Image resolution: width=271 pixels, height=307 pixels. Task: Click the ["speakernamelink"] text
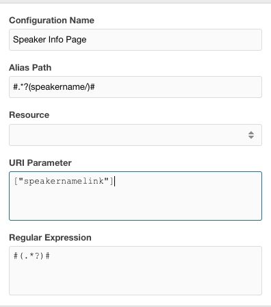click(64, 181)
